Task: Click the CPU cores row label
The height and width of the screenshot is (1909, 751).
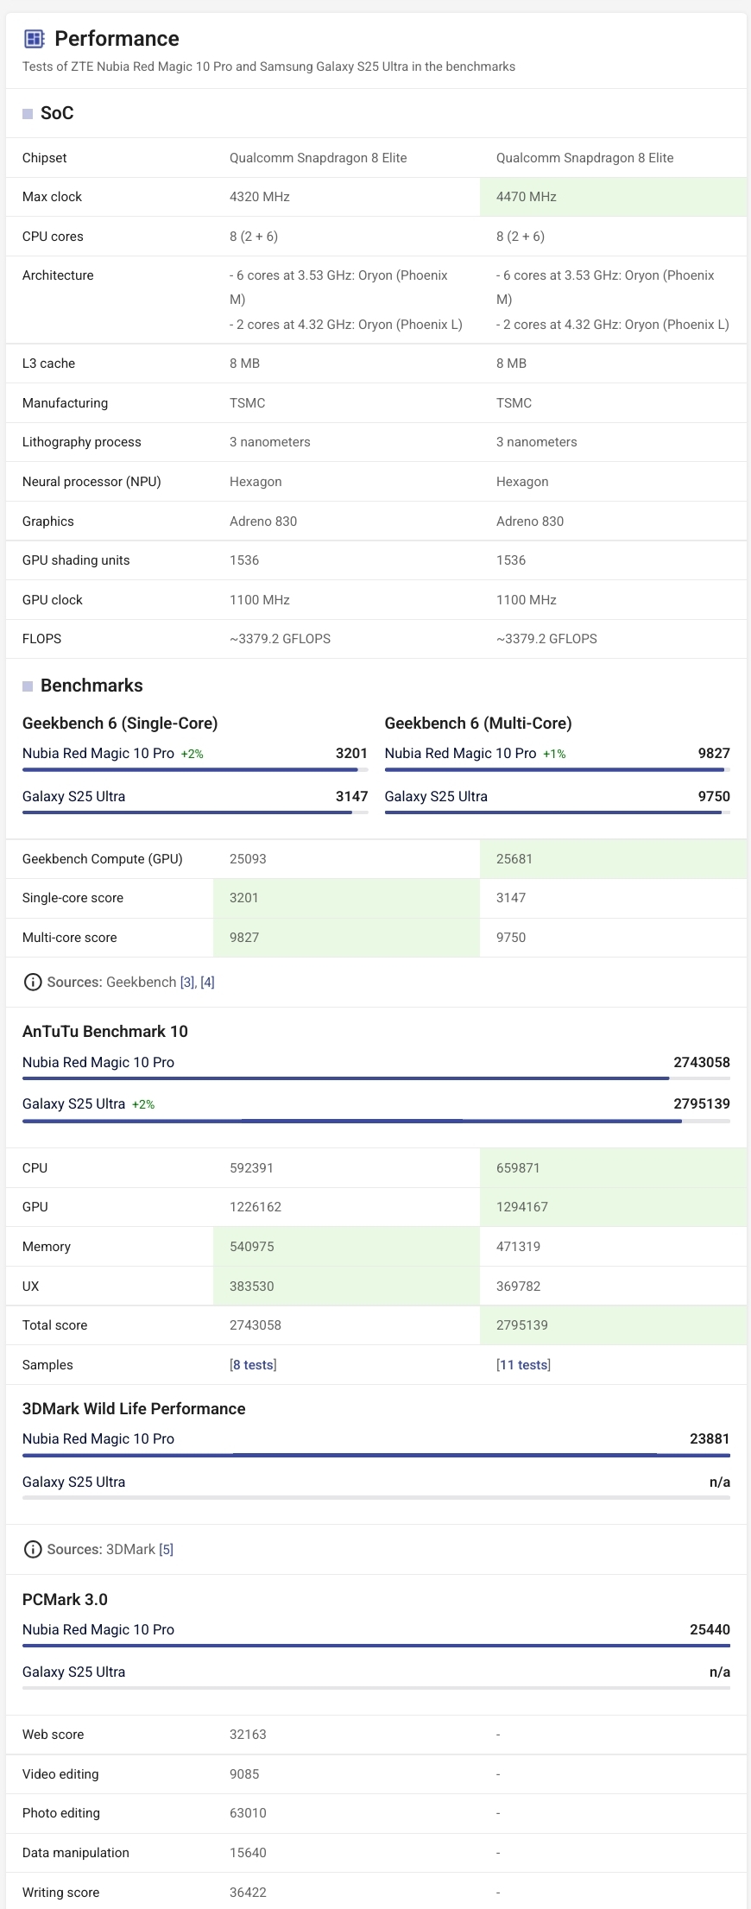Action: point(53,237)
